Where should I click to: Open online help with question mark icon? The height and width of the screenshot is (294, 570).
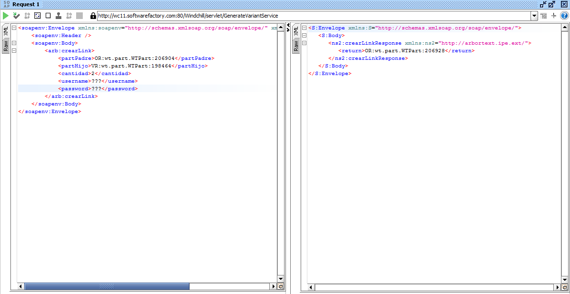pyautogui.click(x=564, y=16)
